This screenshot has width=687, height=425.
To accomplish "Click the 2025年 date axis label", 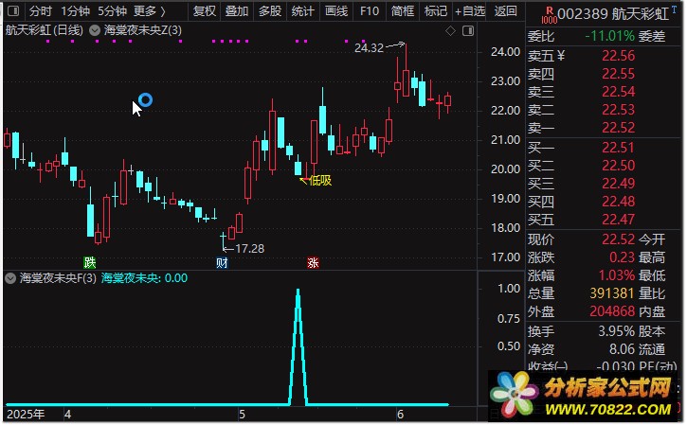I will coord(26,414).
